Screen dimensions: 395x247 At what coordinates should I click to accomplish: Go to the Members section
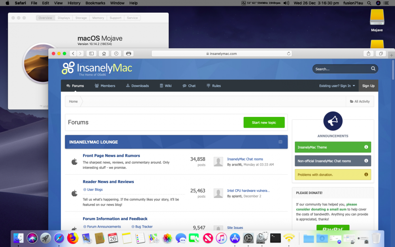coord(105,86)
